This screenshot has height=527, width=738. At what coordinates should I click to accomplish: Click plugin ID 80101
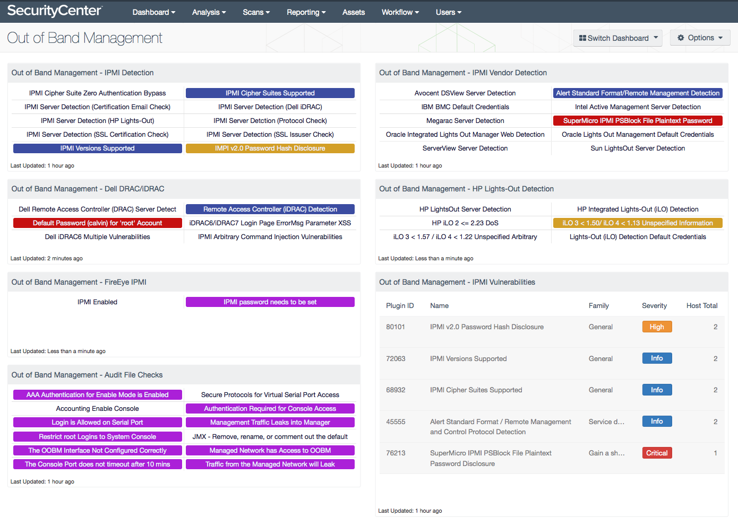coord(396,327)
